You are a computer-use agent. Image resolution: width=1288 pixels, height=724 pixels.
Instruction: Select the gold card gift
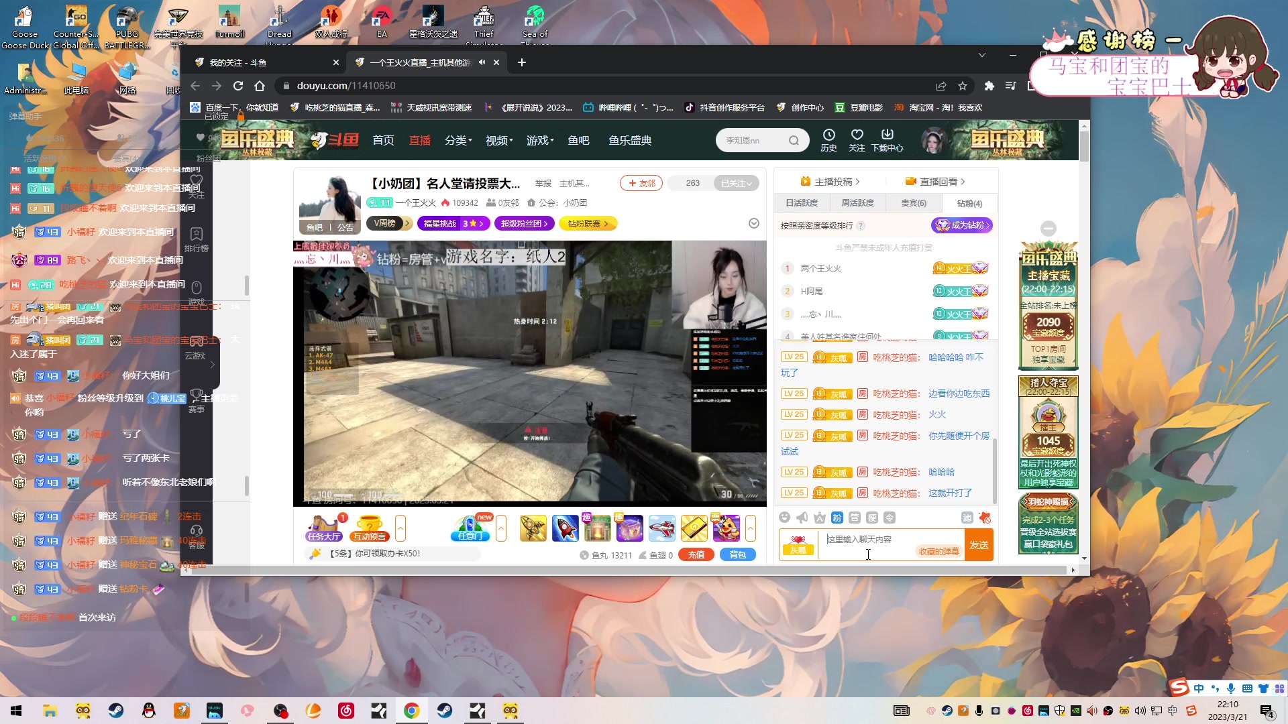(x=694, y=528)
